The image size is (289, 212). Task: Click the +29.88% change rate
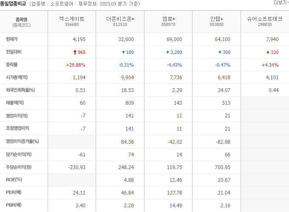pos(76,65)
